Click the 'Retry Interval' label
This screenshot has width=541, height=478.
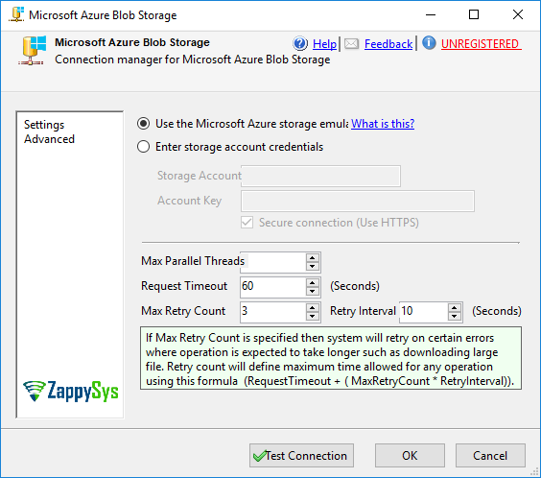[363, 311]
